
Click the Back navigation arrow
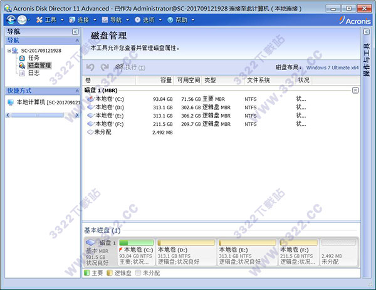click(x=11, y=19)
